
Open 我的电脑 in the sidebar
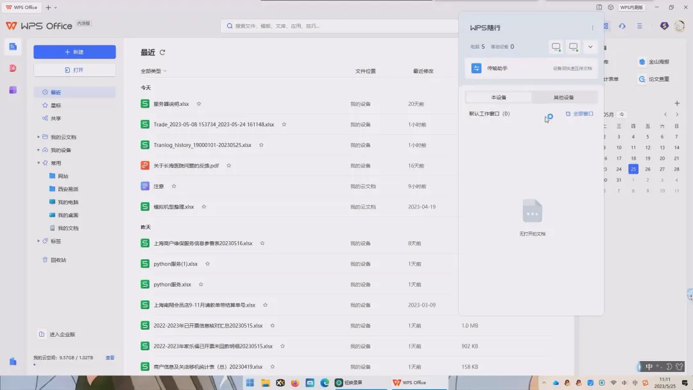(x=64, y=202)
